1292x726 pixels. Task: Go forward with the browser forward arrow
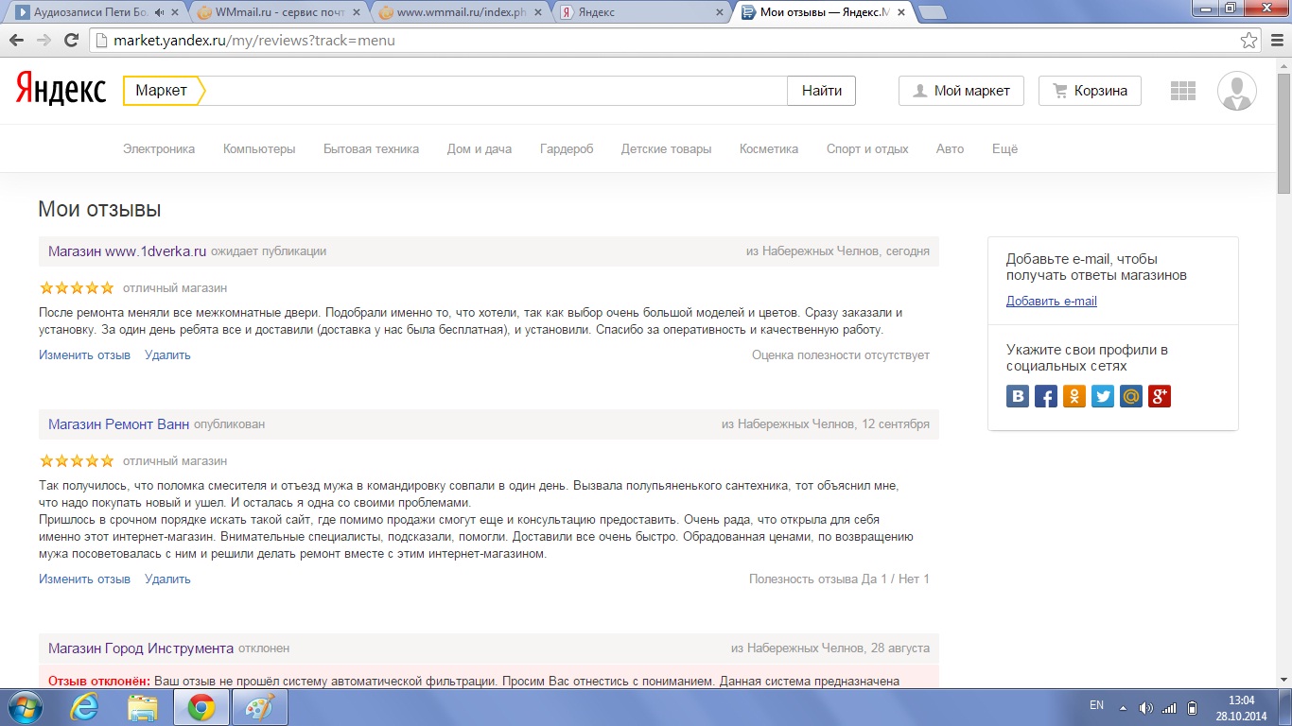coord(44,41)
